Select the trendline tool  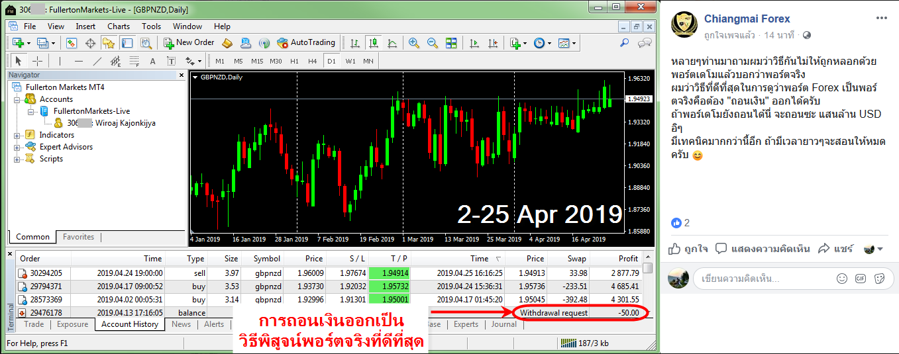tap(97, 61)
